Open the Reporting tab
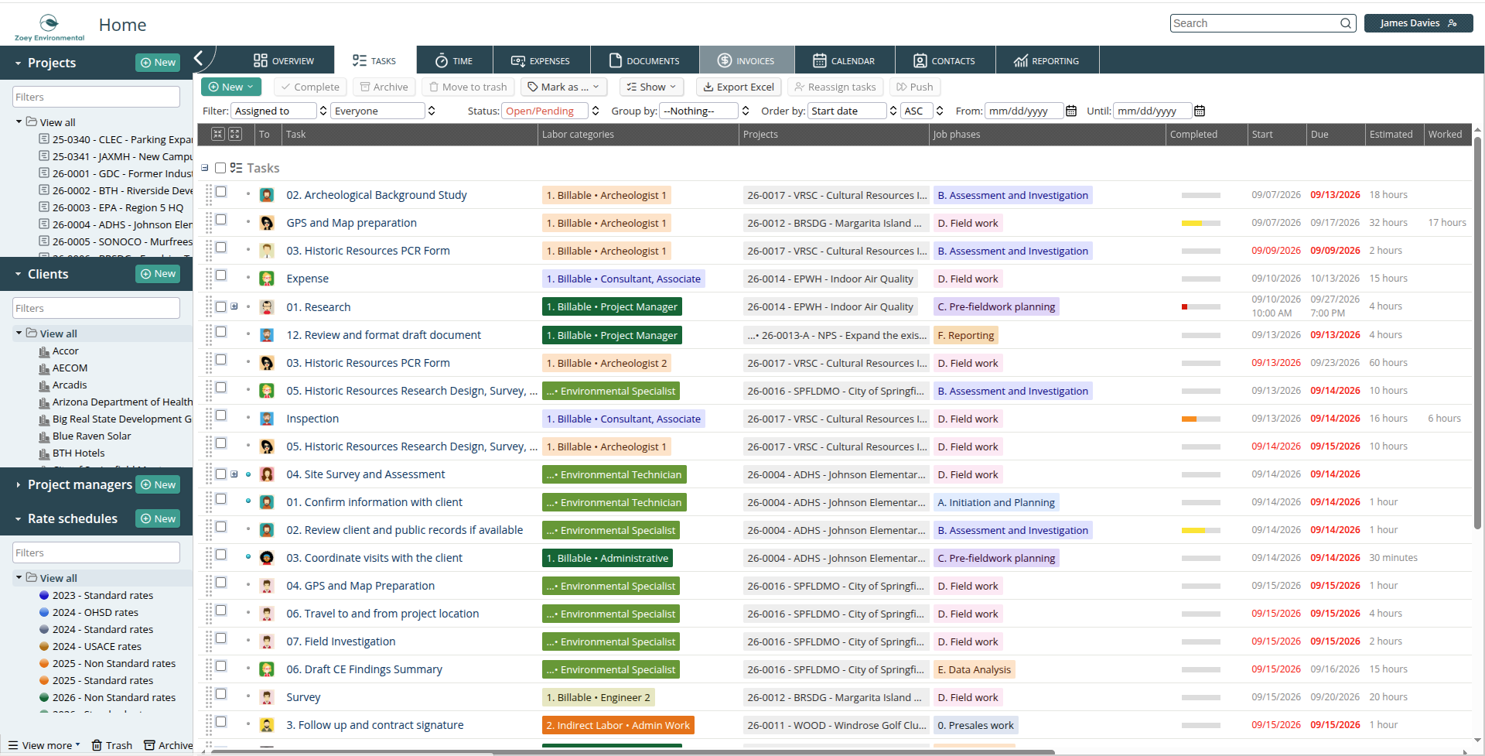 (x=1046, y=60)
